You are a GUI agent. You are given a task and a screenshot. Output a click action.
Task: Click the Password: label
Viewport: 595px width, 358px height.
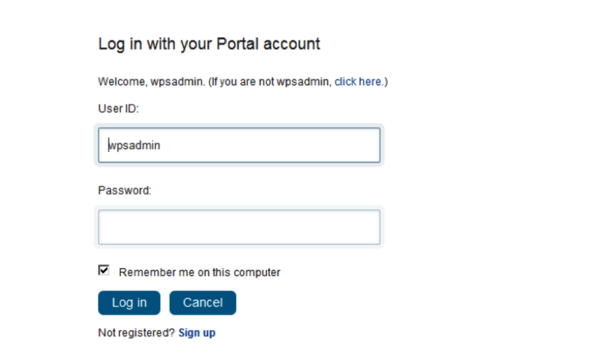point(124,190)
